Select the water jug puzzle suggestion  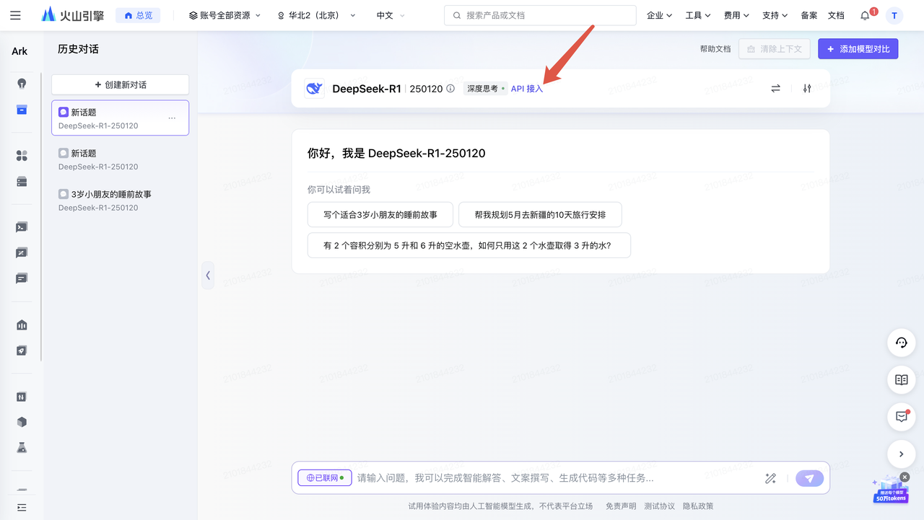point(469,245)
